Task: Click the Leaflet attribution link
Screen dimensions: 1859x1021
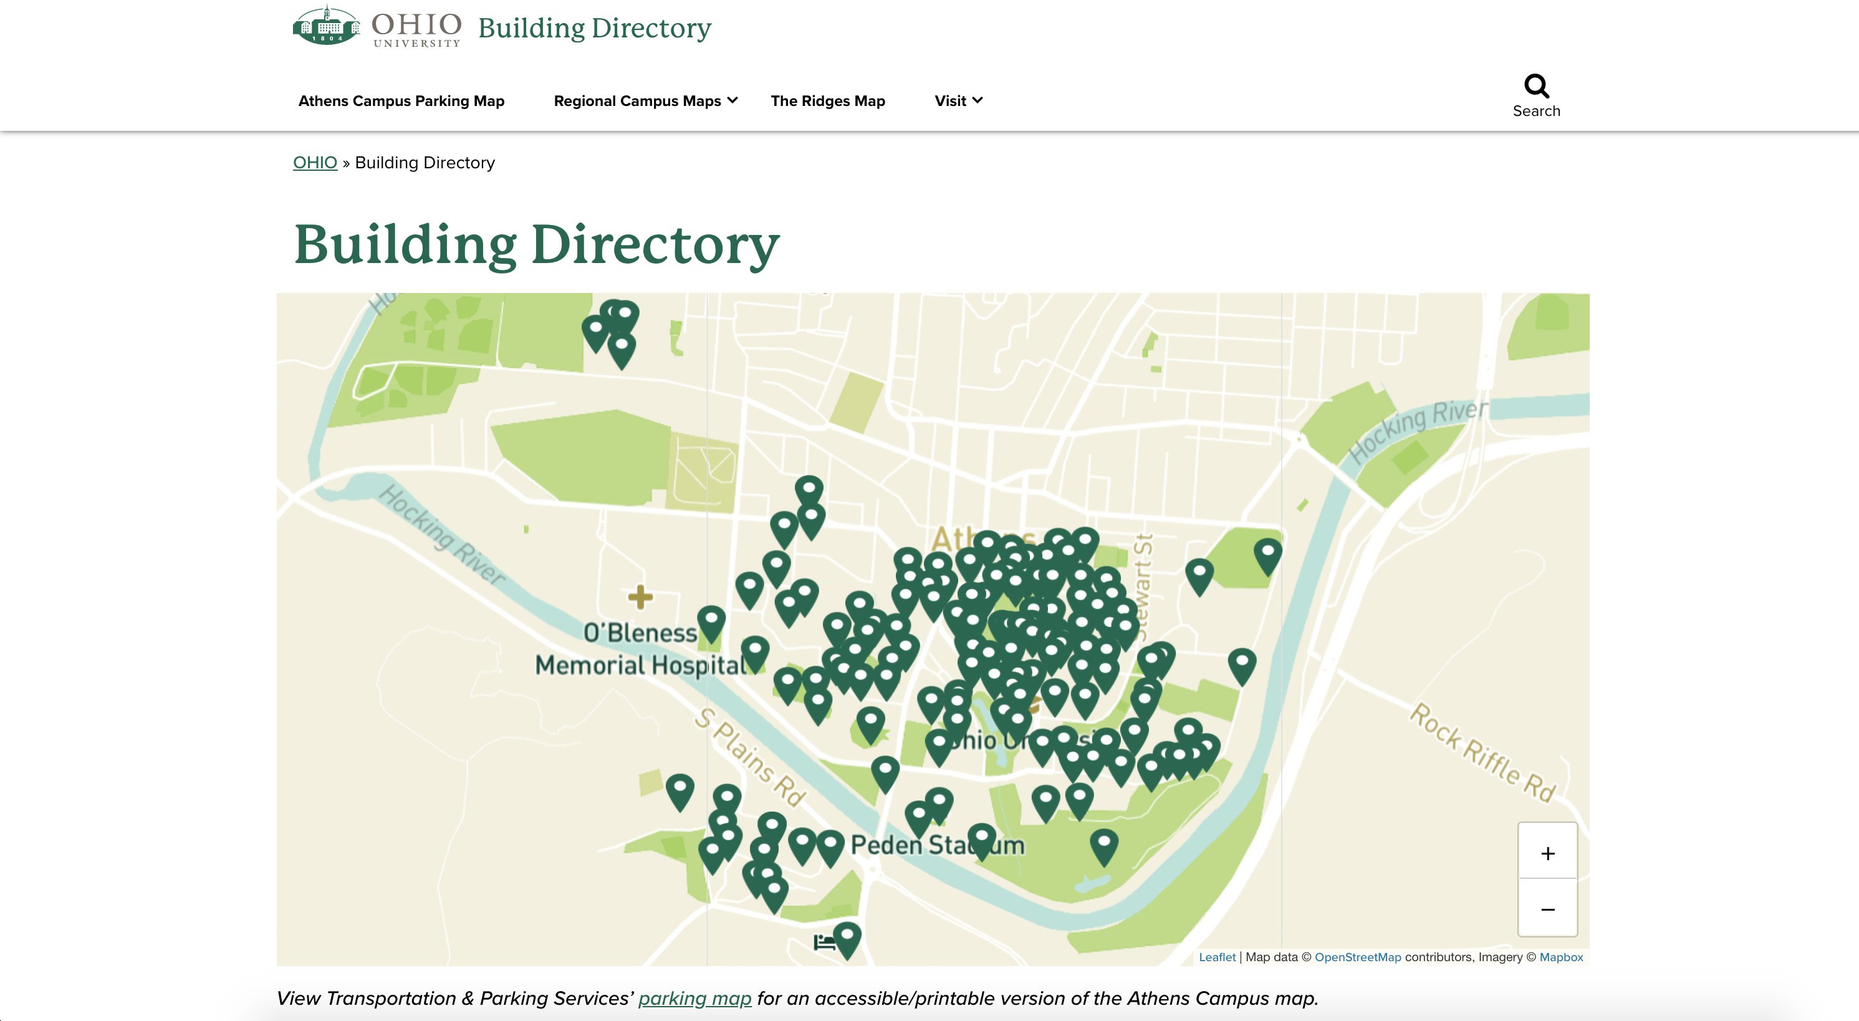Action: 1217,957
